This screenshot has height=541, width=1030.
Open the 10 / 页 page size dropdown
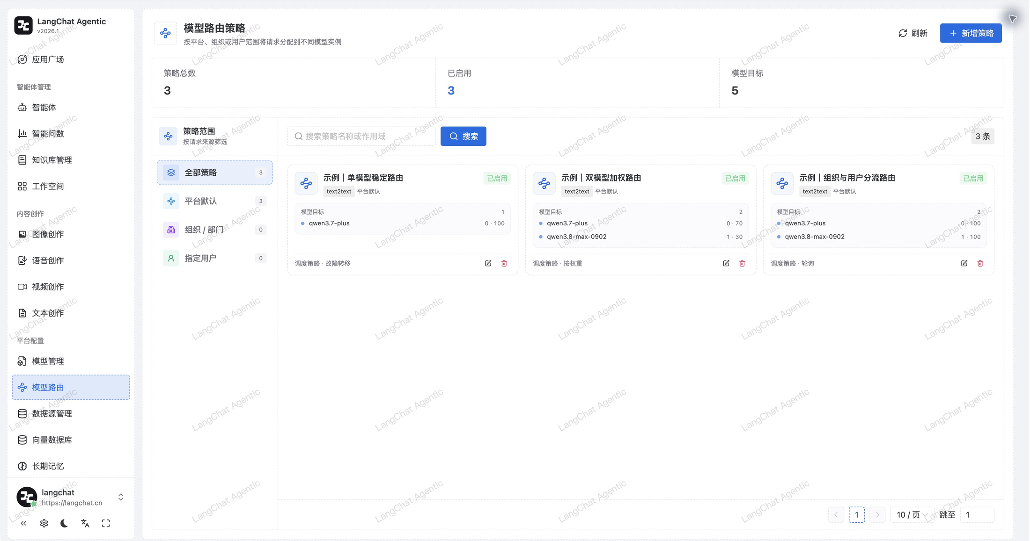click(x=912, y=515)
